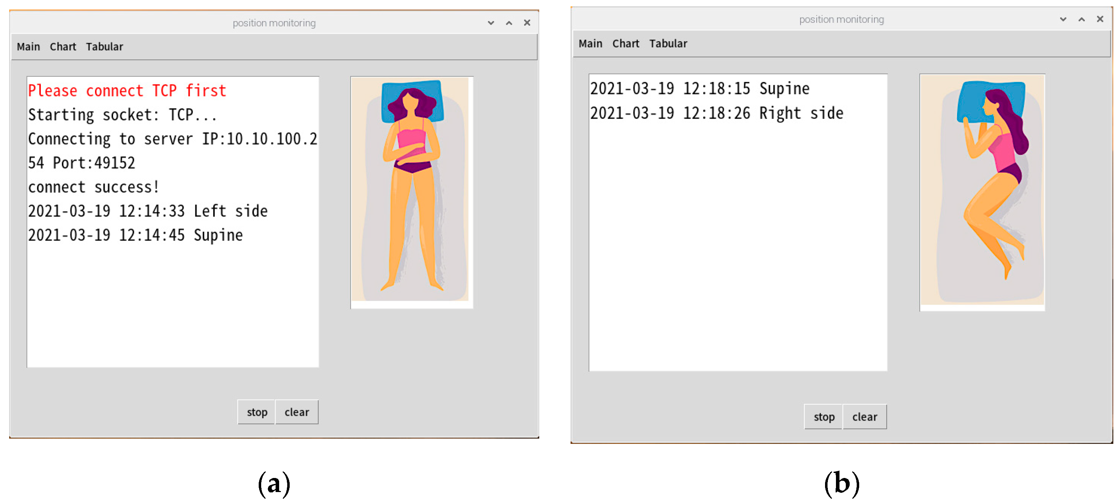Open Chart menu in right window
Image resolution: width=1120 pixels, height=504 pixels.
click(x=625, y=44)
